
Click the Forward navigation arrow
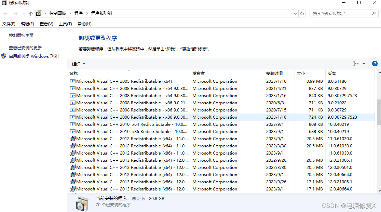pyautogui.click(x=16, y=14)
